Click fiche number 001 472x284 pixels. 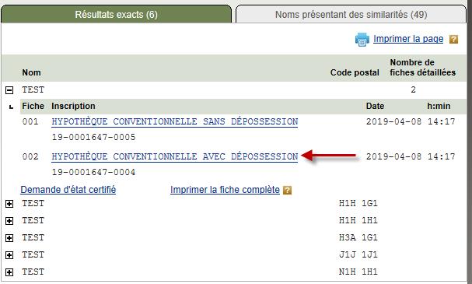[x=30, y=121]
